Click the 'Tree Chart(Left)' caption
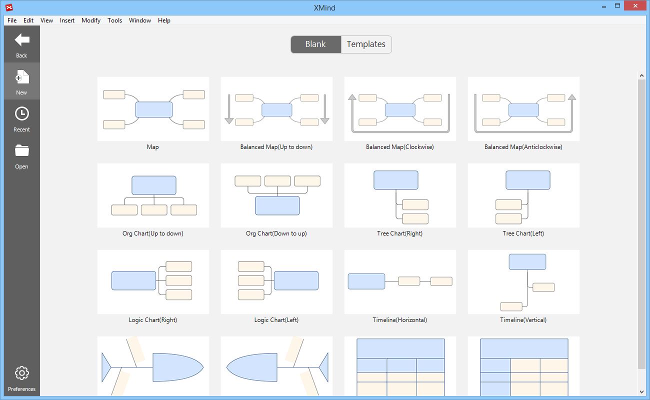Image resolution: width=650 pixels, height=400 pixels. tap(523, 233)
